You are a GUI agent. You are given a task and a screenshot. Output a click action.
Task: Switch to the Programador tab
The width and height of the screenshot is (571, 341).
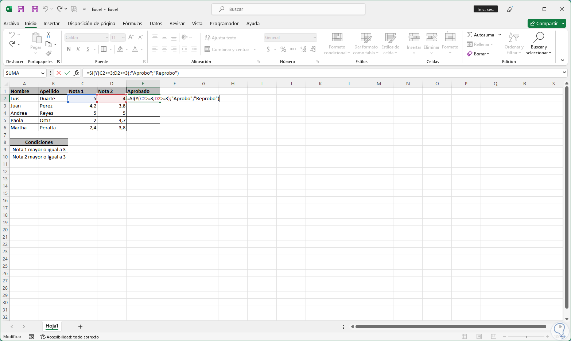point(224,23)
